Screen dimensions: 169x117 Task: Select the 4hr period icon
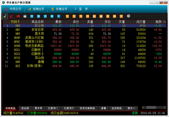[114, 16]
